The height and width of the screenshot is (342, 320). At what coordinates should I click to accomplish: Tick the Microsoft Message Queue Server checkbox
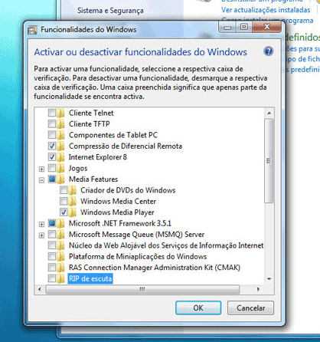[x=52, y=234]
